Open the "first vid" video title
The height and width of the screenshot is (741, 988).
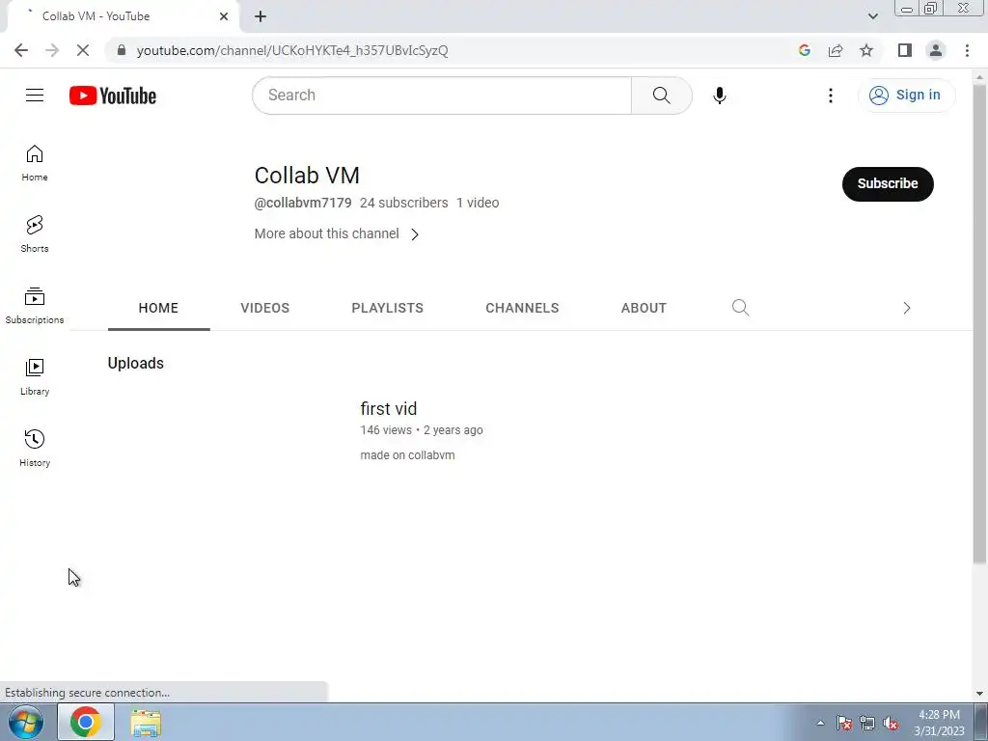tap(389, 408)
